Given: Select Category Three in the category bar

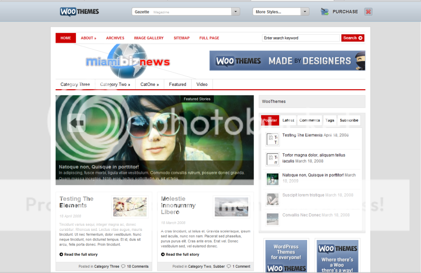Looking at the screenshot, I should tap(75, 84).
